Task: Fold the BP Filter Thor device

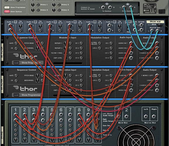Action: (x=2, y=40)
